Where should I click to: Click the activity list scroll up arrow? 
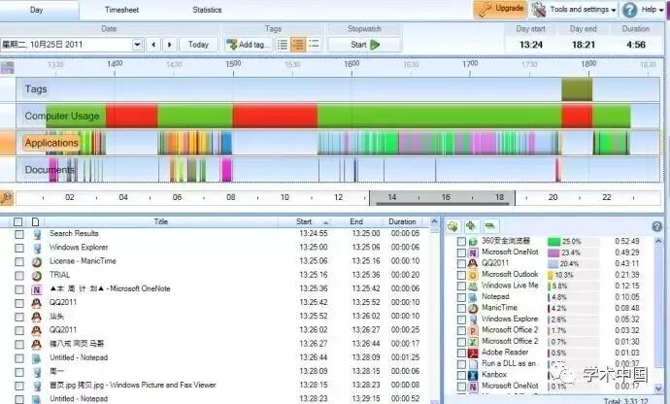434,221
